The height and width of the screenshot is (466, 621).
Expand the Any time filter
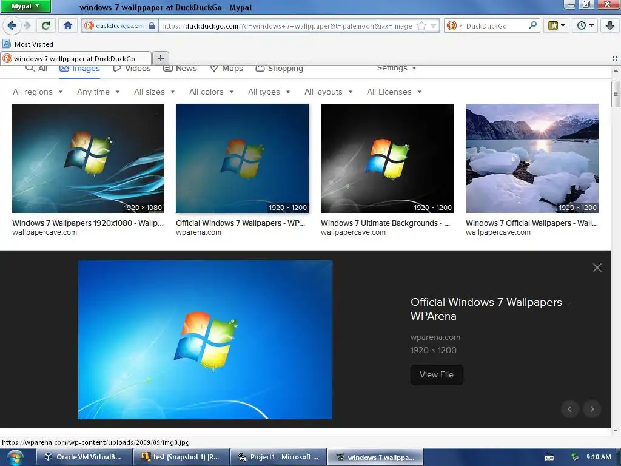point(98,92)
